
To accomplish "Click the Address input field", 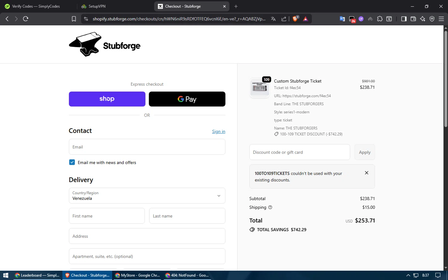I will pyautogui.click(x=147, y=236).
